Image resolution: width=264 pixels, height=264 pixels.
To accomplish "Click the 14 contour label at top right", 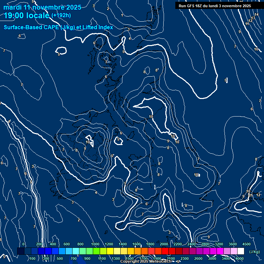I will [256, 14].
